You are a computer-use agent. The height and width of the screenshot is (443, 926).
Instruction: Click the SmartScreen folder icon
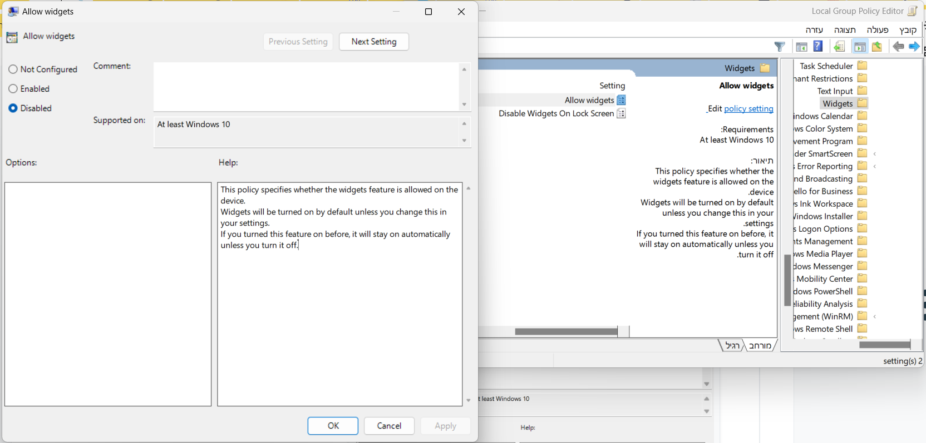pyautogui.click(x=863, y=153)
